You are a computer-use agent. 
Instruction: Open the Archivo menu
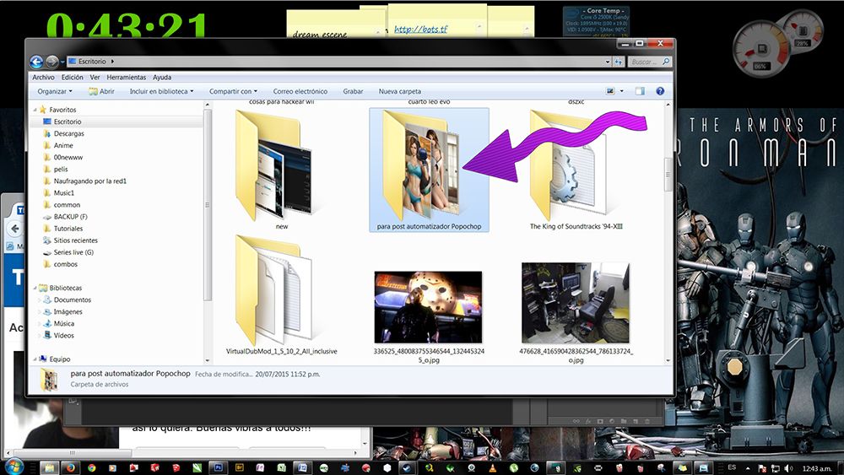coord(43,78)
